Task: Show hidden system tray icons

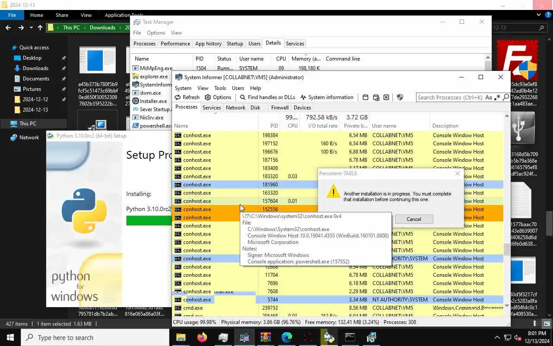Action: (497, 337)
